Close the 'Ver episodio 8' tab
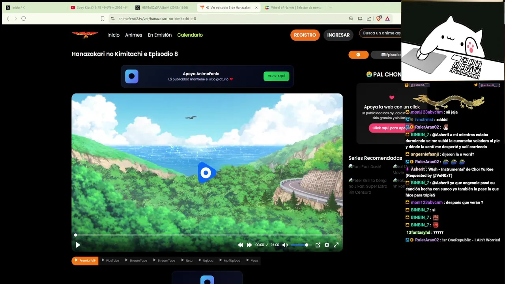The height and width of the screenshot is (284, 505). tap(256, 7)
